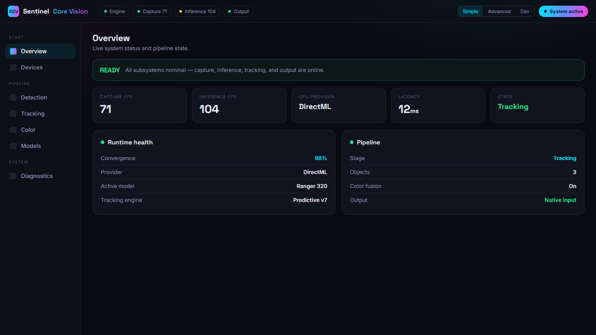Open the Detection pipeline page
The image size is (596, 335).
pyautogui.click(x=40, y=97)
